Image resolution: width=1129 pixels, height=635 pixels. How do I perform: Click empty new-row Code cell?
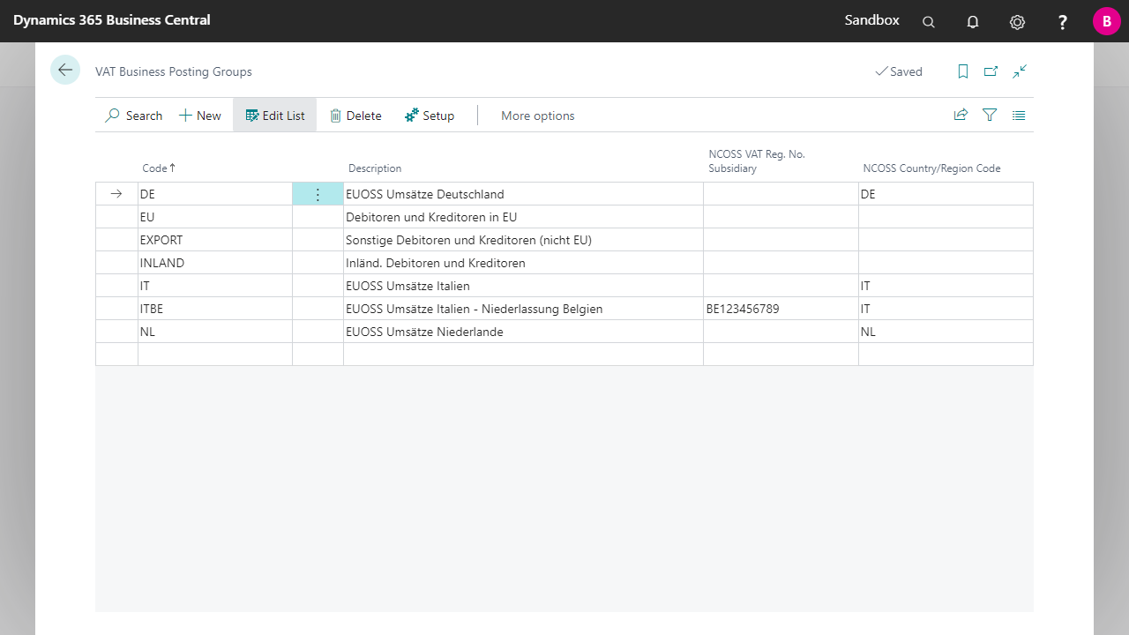click(x=215, y=355)
